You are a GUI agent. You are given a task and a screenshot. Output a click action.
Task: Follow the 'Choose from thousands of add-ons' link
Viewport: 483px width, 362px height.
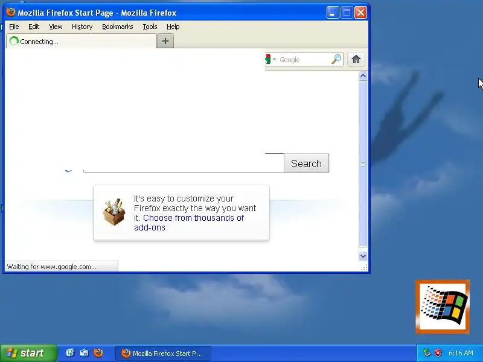189,223
